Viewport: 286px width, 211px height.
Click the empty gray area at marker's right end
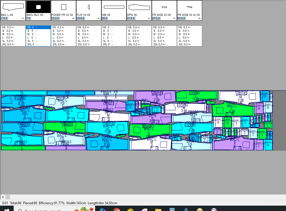279,120
